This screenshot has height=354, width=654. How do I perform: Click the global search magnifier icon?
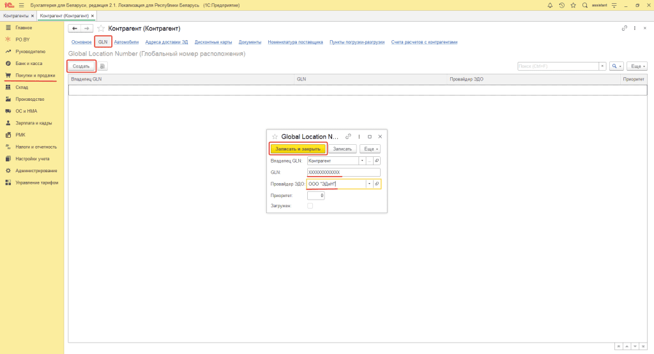(x=584, y=5)
